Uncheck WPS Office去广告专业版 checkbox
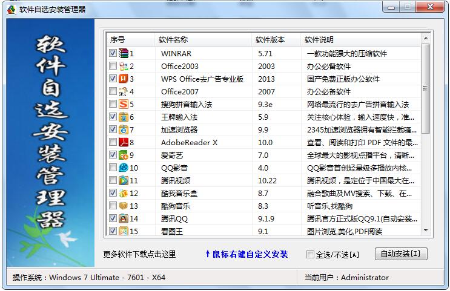Image resolution: width=450 pixels, height=291 pixels. 113,78
